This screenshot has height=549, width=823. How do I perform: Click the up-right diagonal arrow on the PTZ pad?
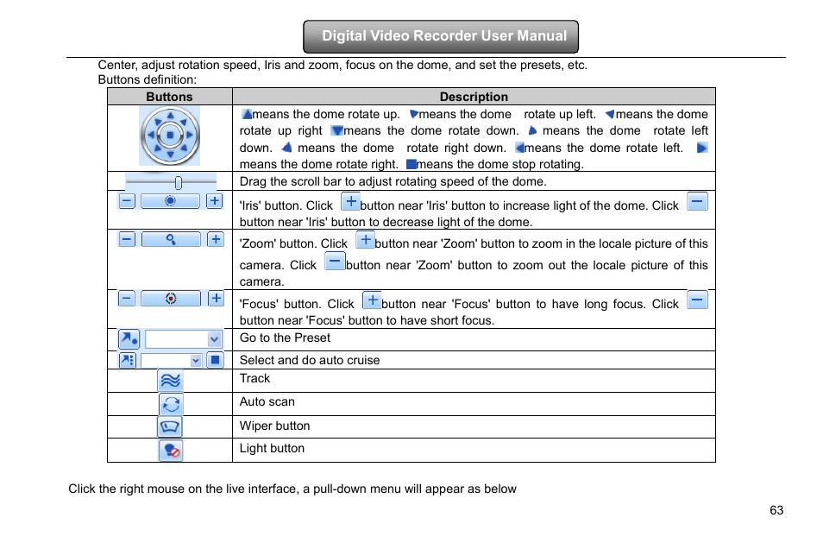[x=183, y=122]
